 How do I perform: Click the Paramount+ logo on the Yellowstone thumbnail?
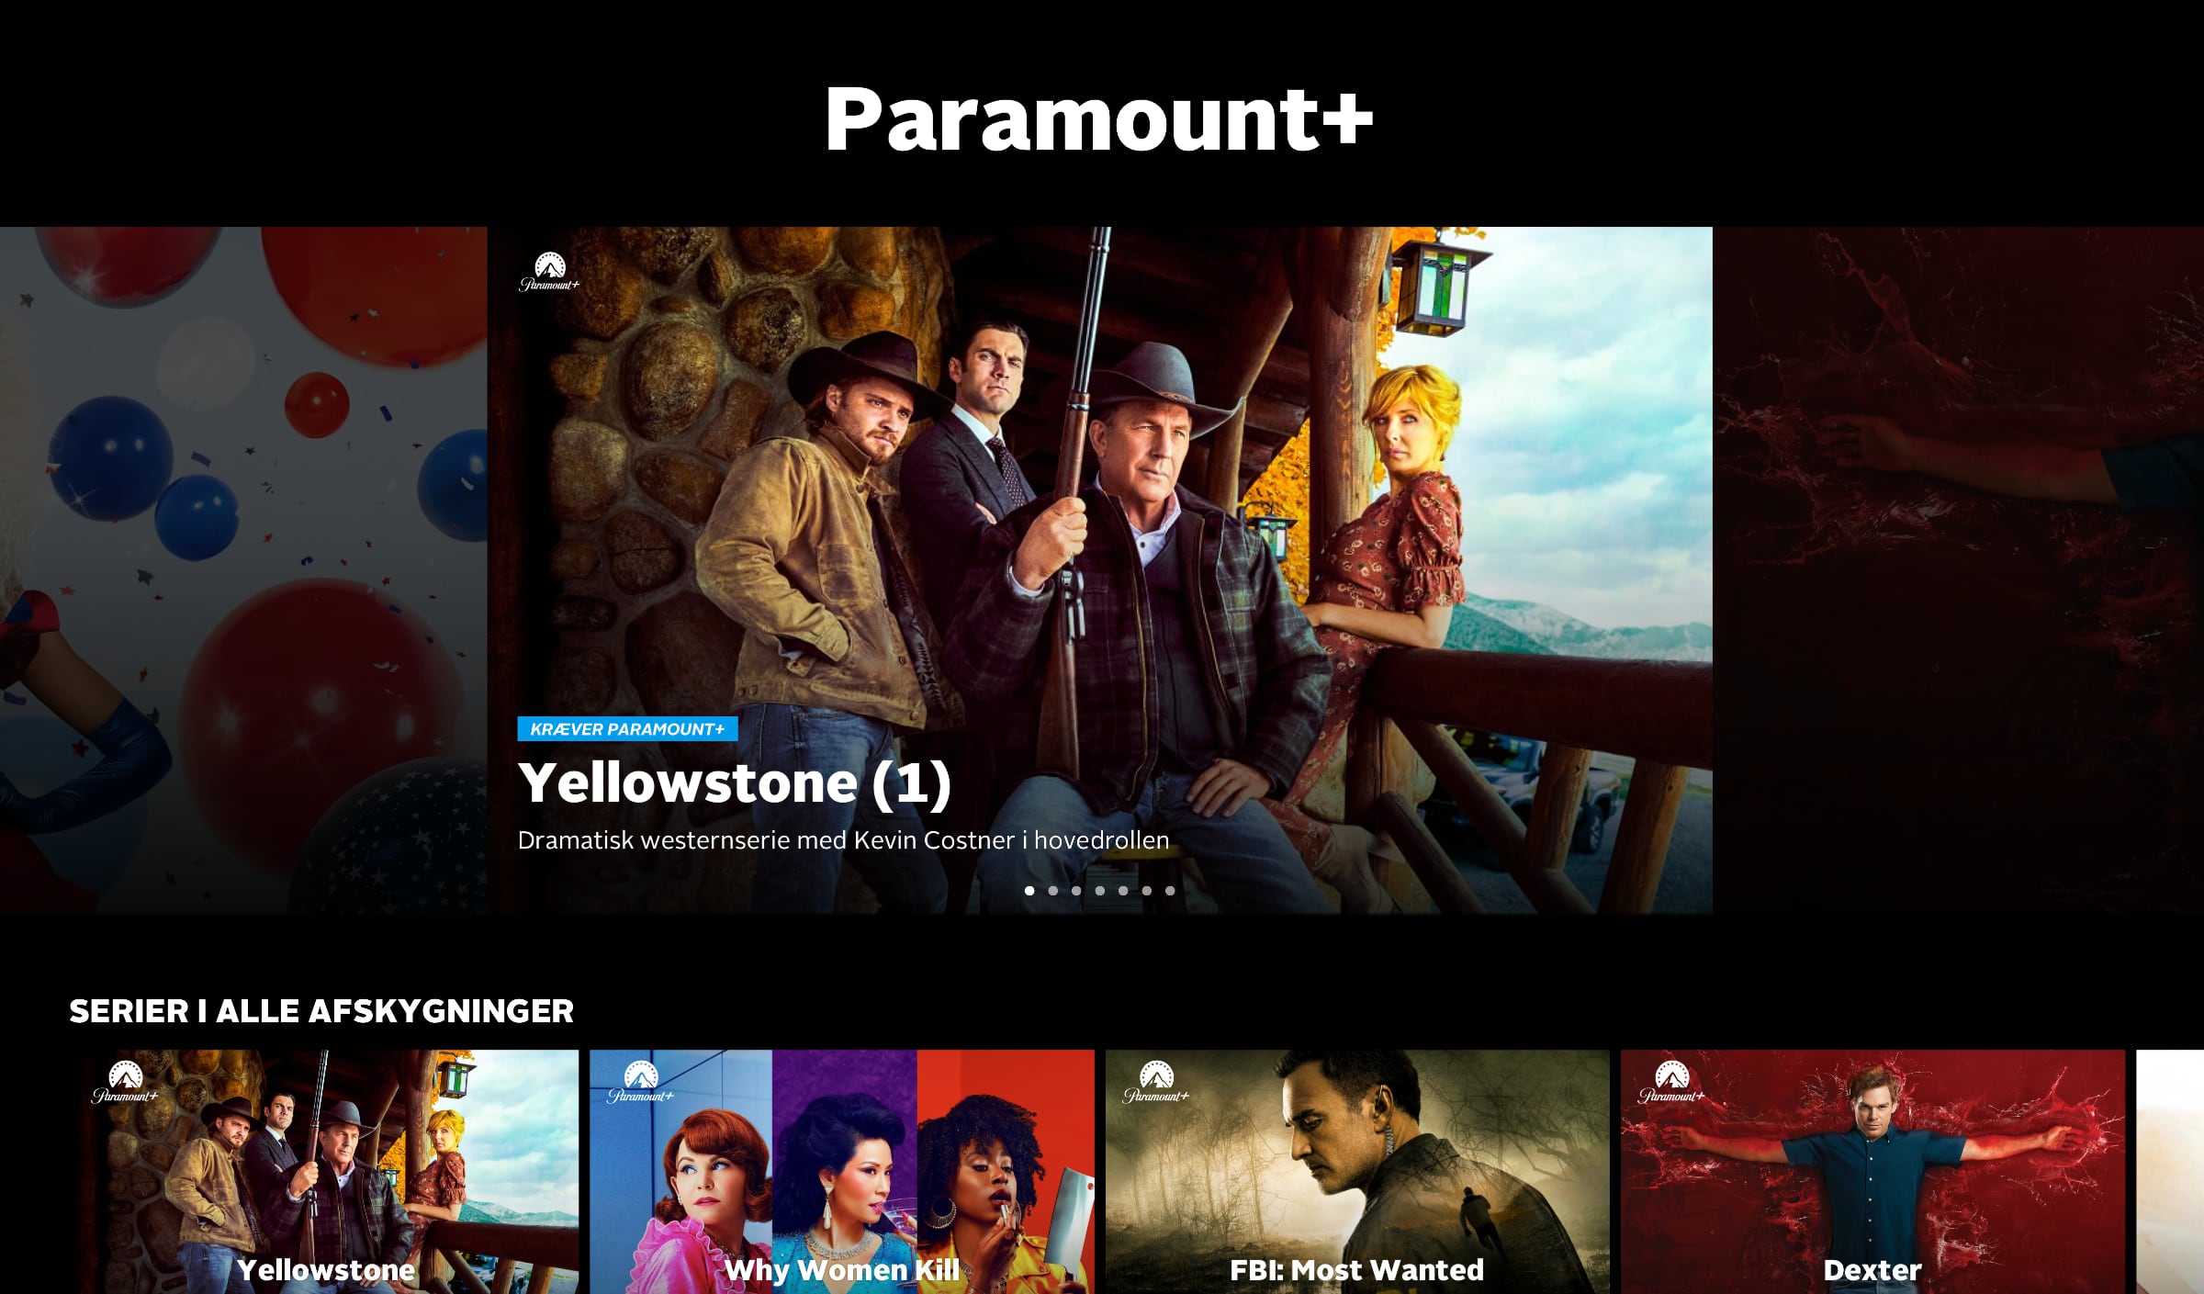[125, 1082]
